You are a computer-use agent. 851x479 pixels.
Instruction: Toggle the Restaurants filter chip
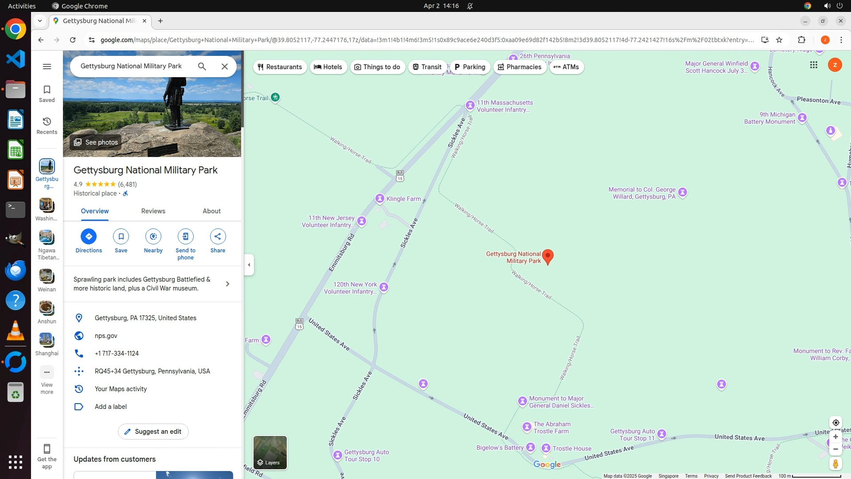tap(280, 67)
